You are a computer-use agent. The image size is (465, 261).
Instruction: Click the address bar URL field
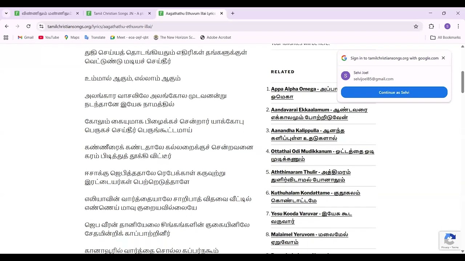[x=229, y=26]
